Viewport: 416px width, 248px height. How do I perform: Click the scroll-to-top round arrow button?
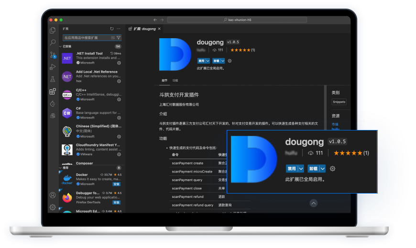(314, 203)
